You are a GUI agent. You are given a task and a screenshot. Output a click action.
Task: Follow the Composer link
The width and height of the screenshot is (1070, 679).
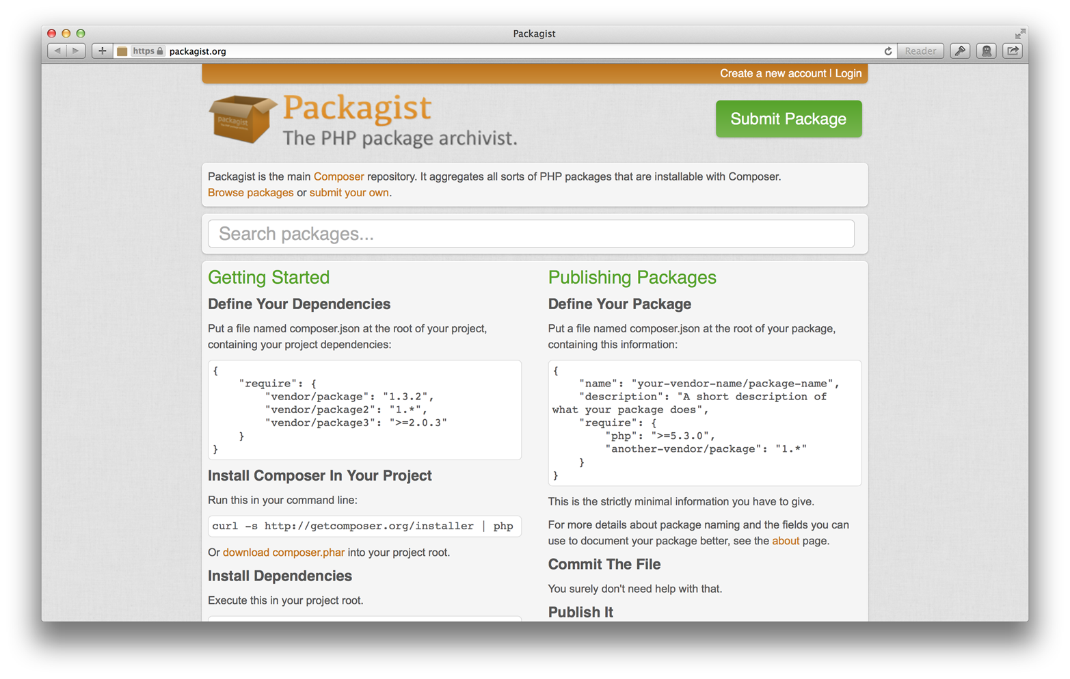pos(338,176)
